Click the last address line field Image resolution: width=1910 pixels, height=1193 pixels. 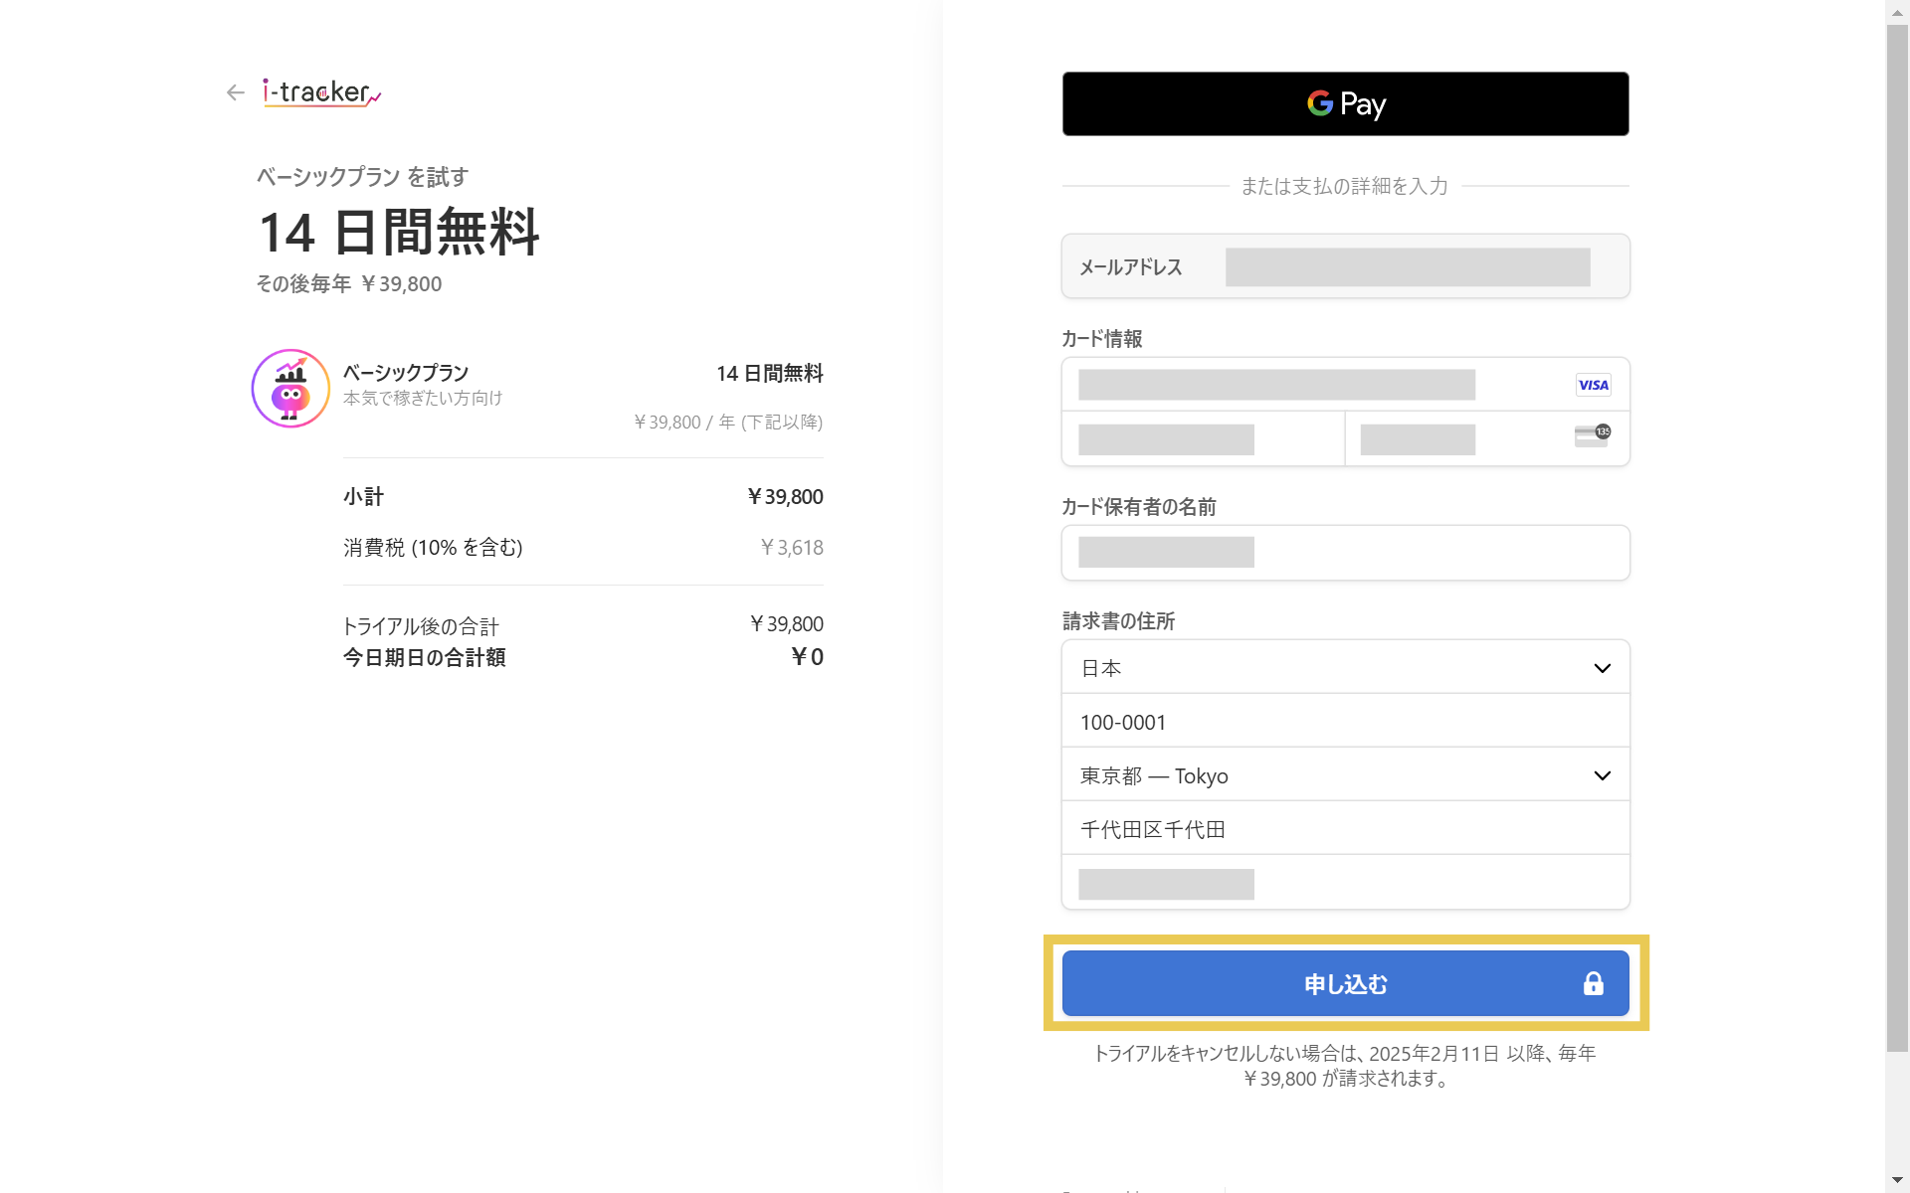(1345, 883)
